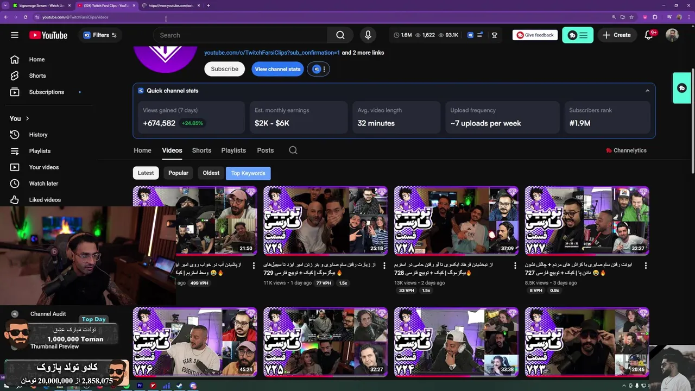Open 'and 2 more links'
This screenshot has height=391, width=695.
pos(363,53)
